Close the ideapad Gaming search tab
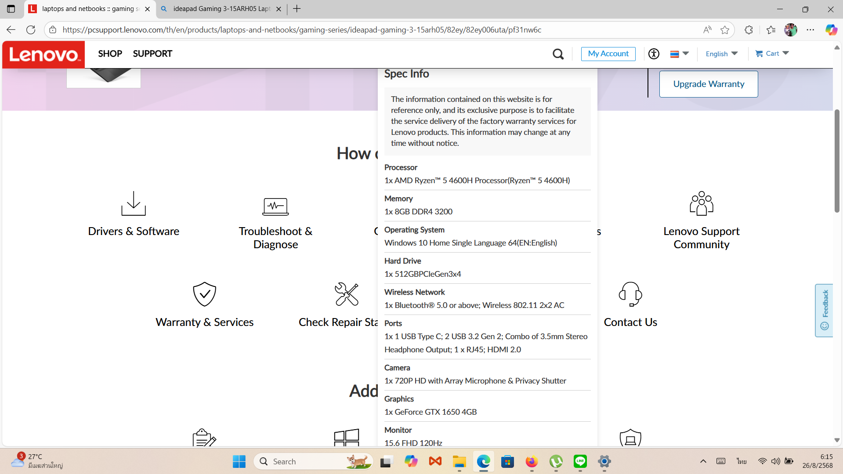 pos(279,9)
